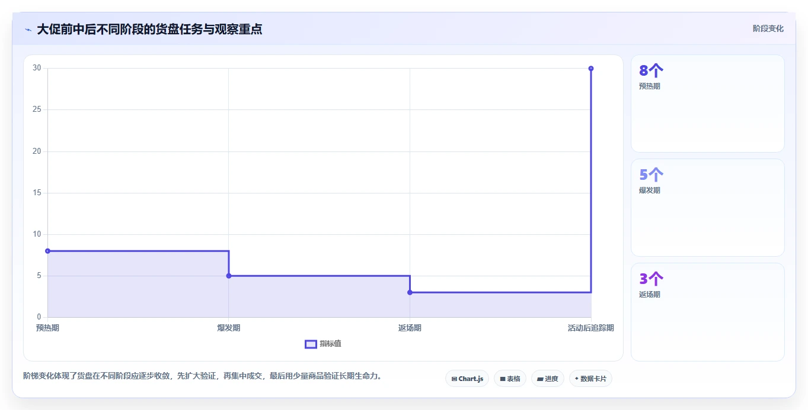808x410 pixels.
Task: Open the 3个 返场期 card
Action: [x=708, y=312]
